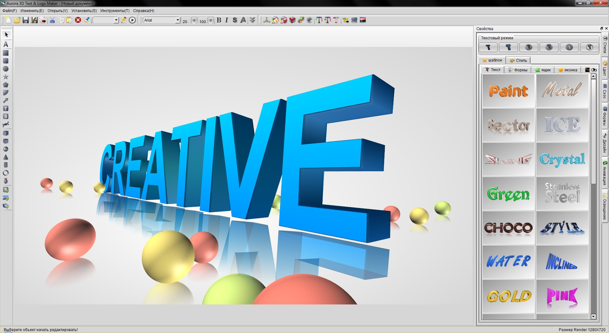Open the empty combo box in toolbar
The image size is (609, 333).
pyautogui.click(x=116, y=20)
